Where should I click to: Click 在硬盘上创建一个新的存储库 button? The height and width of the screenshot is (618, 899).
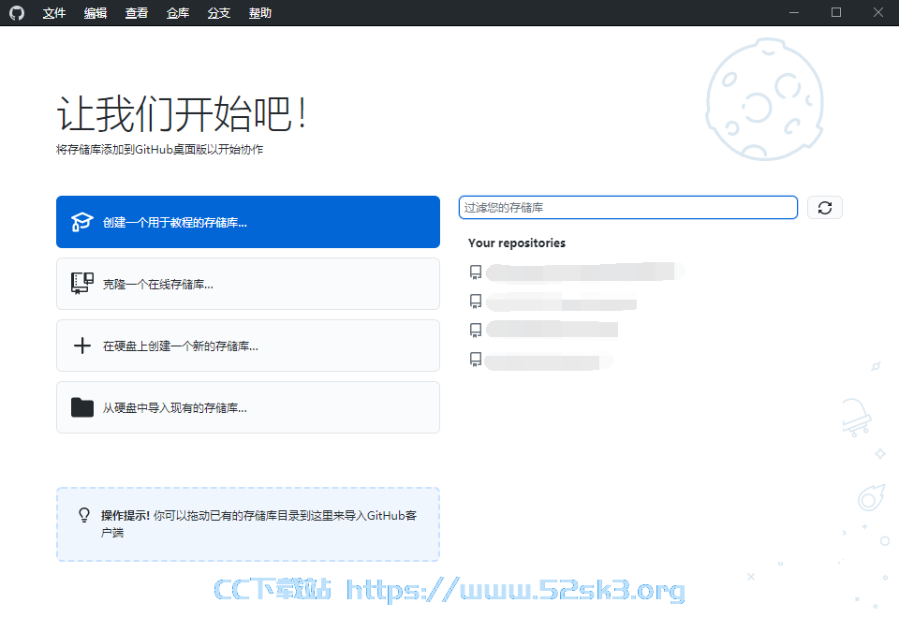click(247, 346)
